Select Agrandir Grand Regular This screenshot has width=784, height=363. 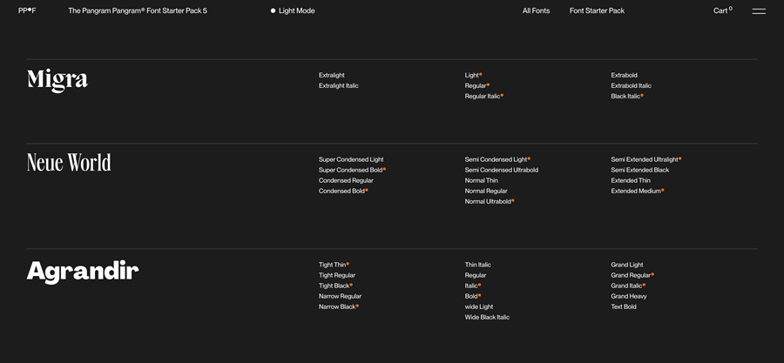[x=631, y=276]
